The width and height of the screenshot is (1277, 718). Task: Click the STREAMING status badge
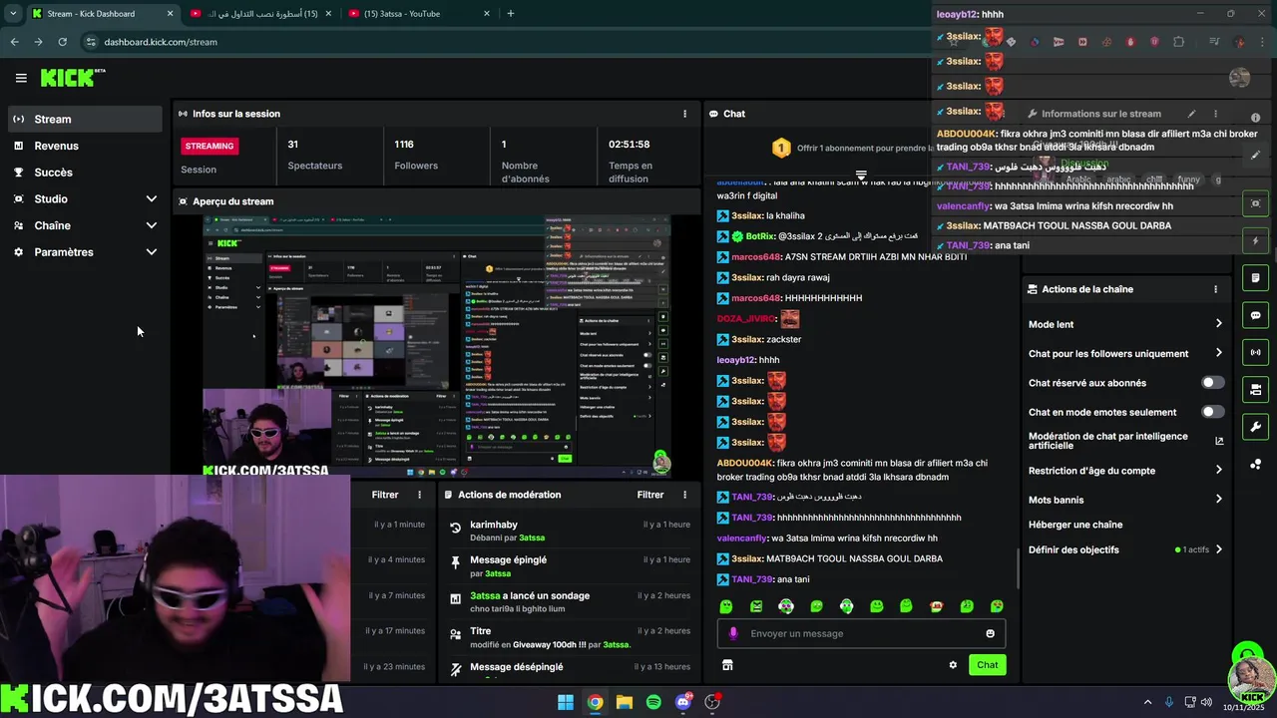pyautogui.click(x=210, y=146)
